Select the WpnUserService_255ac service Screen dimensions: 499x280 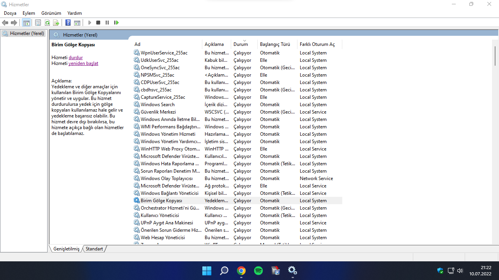tap(237, 53)
